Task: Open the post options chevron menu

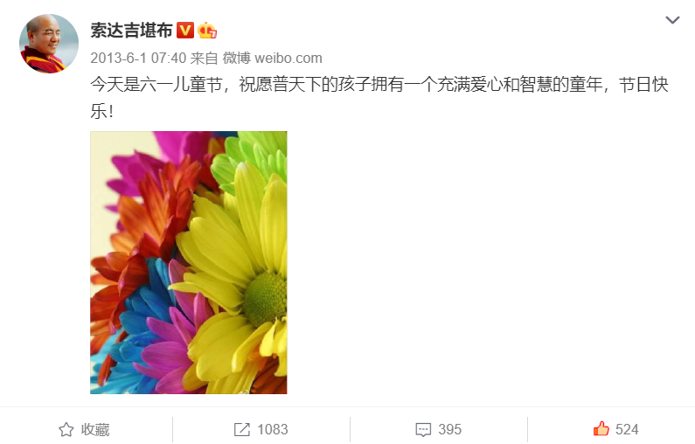Action: pyautogui.click(x=672, y=20)
